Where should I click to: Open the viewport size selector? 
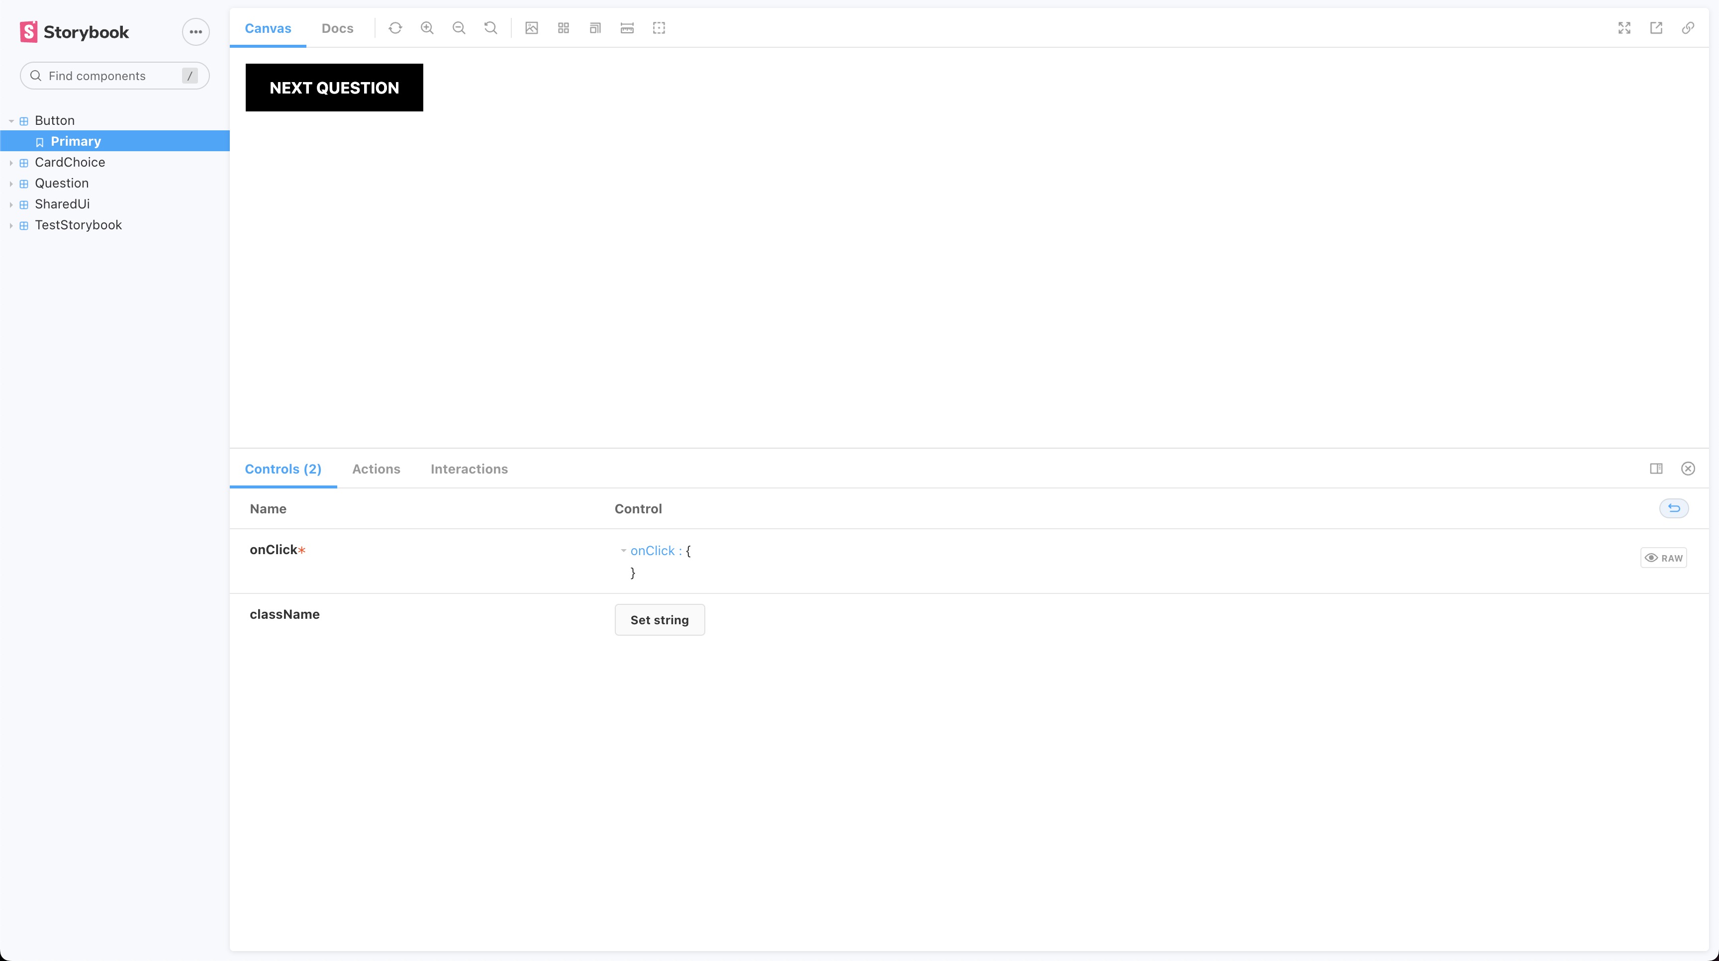[x=595, y=28]
